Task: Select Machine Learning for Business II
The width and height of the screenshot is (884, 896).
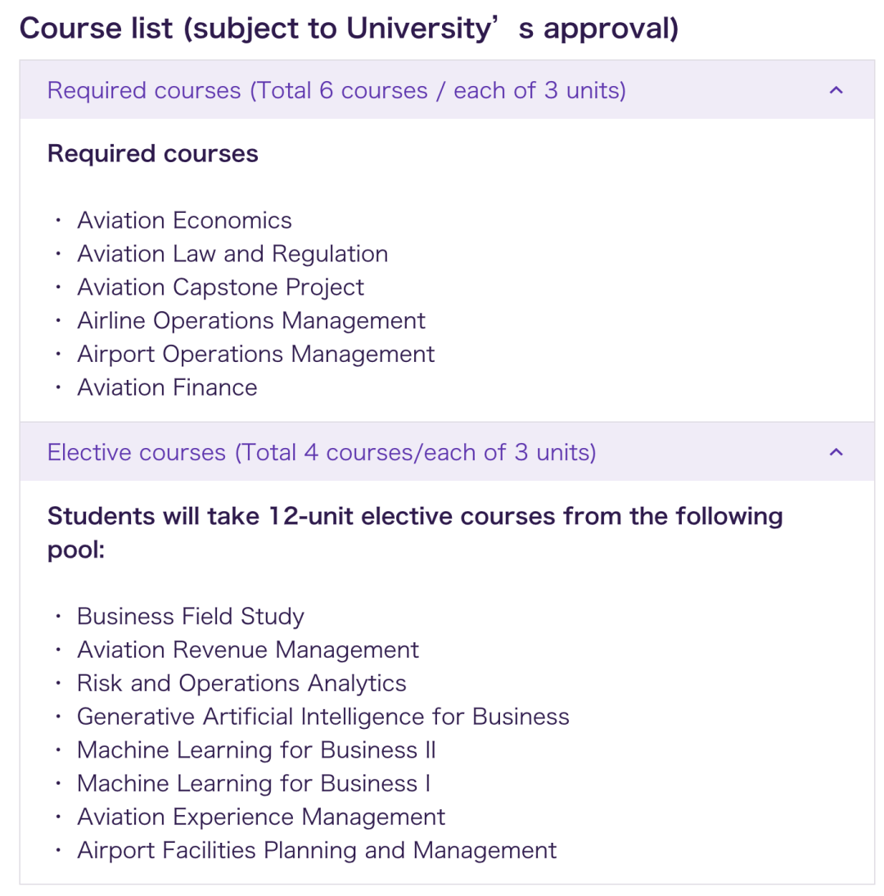Action: pos(256,750)
